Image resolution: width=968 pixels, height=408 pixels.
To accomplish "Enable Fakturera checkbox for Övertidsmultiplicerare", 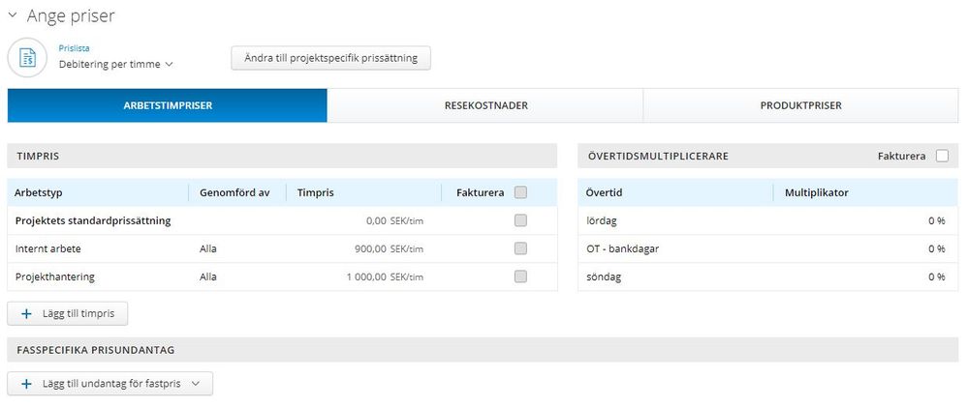I will 942,156.
